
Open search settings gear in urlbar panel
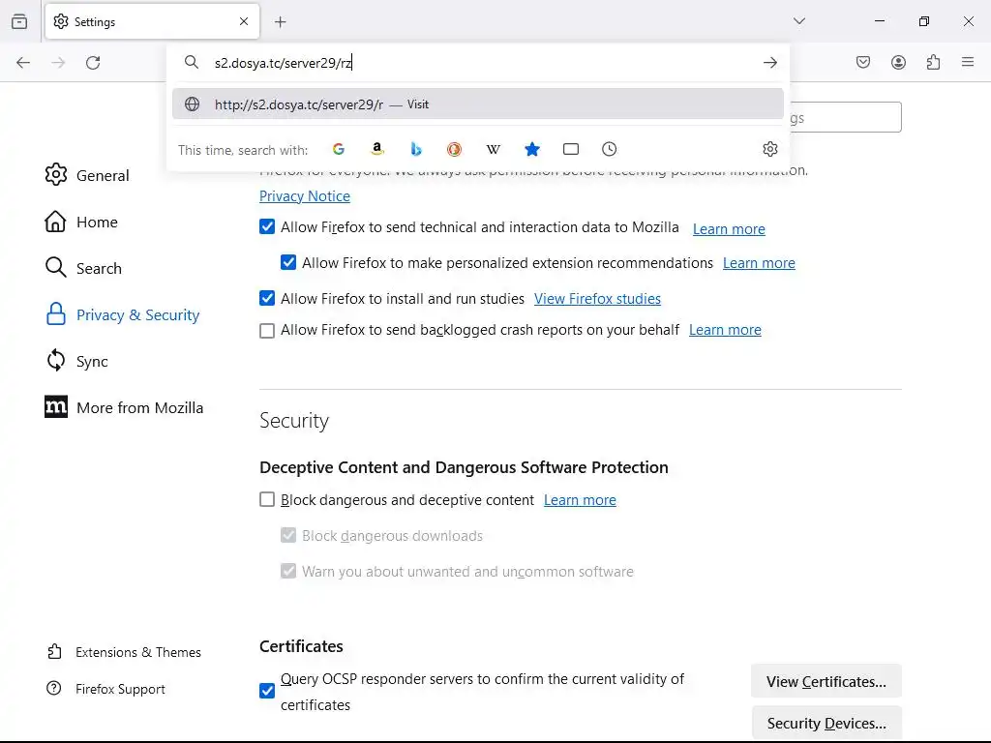(x=770, y=149)
